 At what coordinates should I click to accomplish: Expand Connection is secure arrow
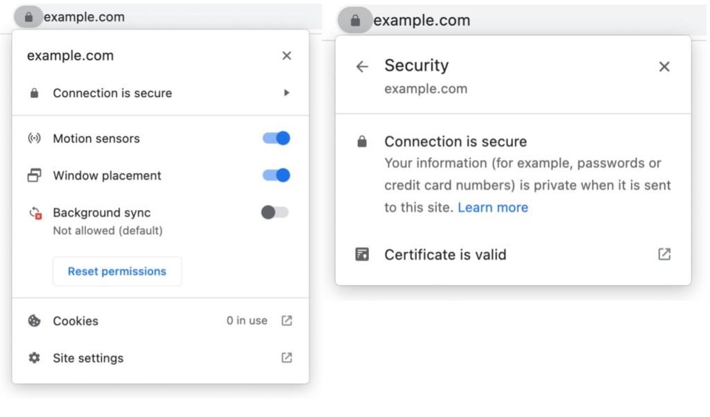[286, 93]
